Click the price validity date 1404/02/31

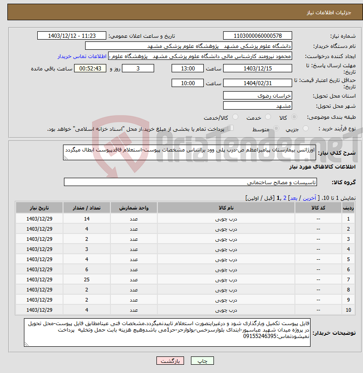click(258, 83)
